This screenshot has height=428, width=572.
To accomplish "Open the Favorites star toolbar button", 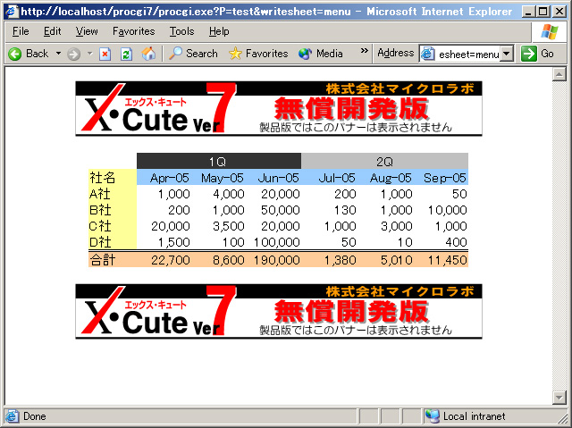I will (258, 54).
